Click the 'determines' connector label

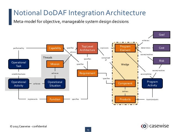146,48
